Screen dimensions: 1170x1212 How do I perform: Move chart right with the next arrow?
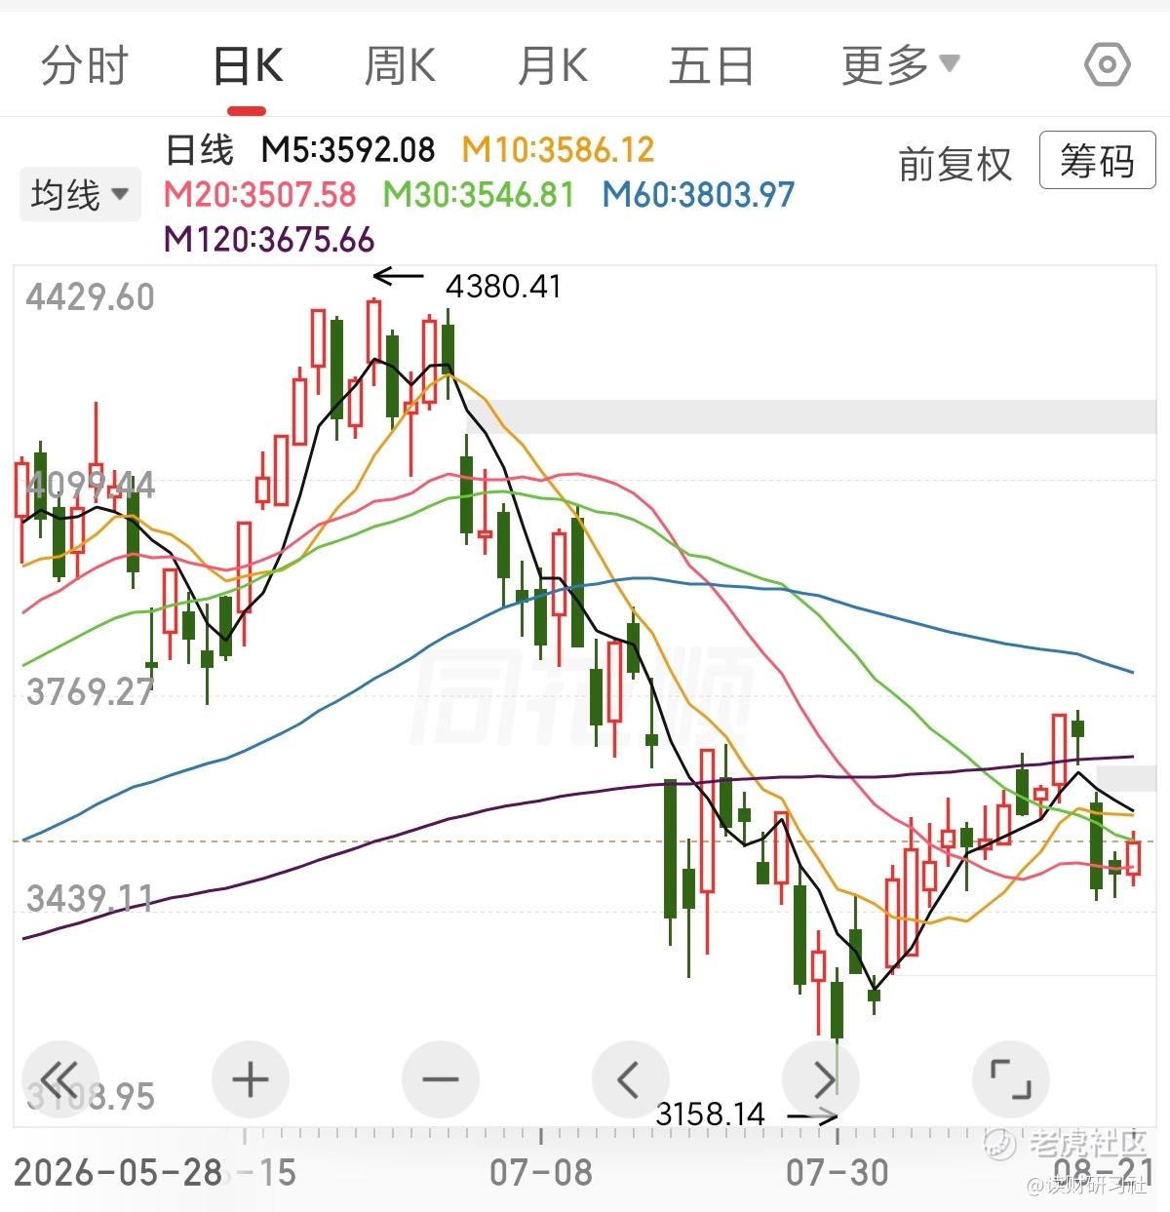[x=821, y=1079]
